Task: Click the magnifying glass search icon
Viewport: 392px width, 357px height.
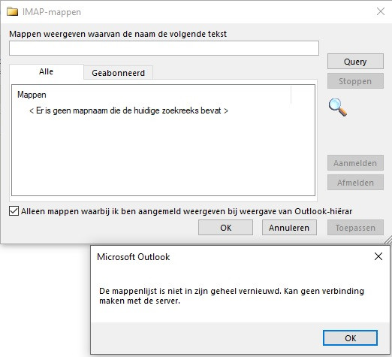Action: [338, 107]
